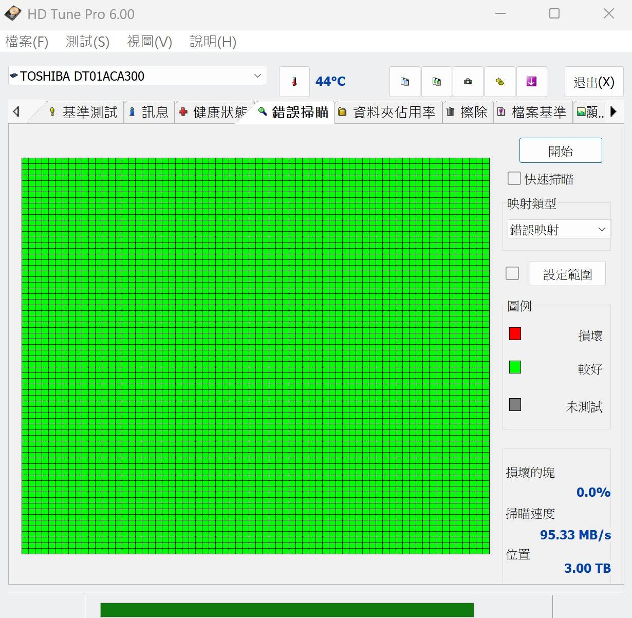
Task: Switch to the 基準測試 tab
Action: [x=85, y=113]
